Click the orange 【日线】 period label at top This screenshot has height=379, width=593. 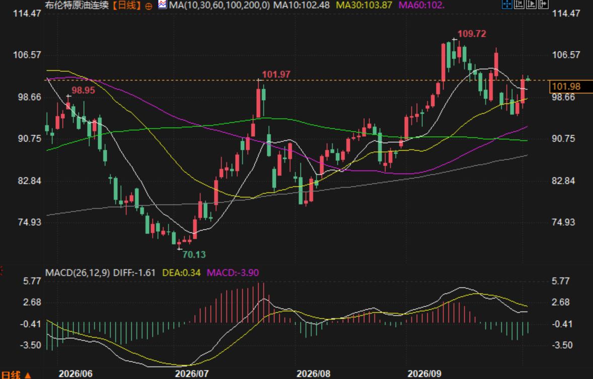[126, 5]
